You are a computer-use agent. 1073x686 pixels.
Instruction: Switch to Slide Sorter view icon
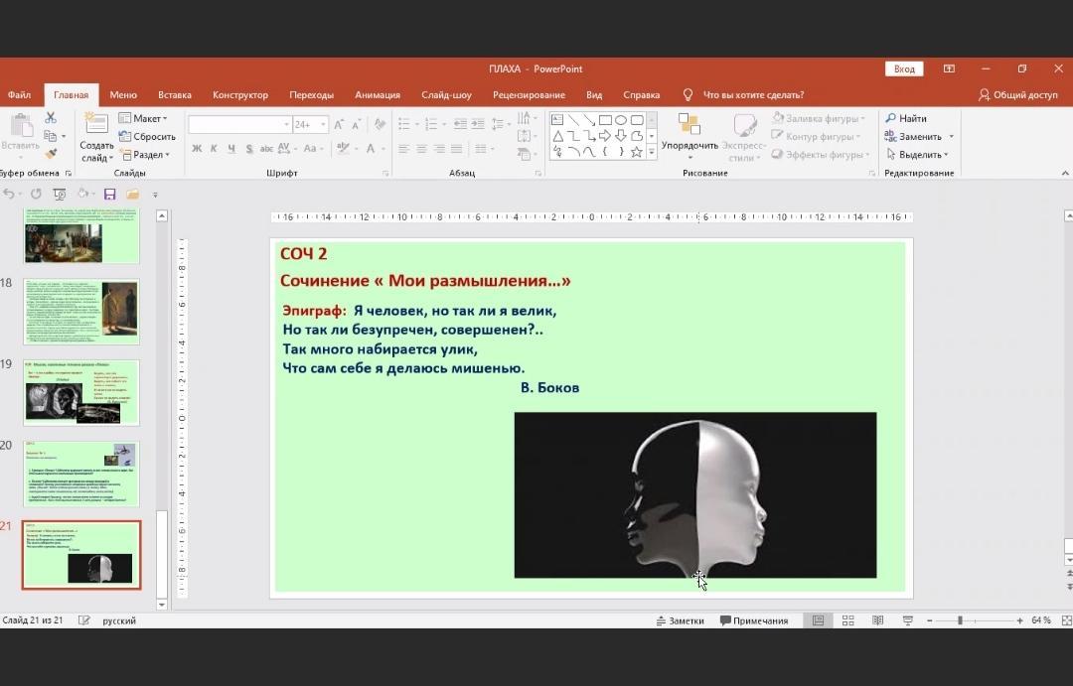pyautogui.click(x=847, y=620)
